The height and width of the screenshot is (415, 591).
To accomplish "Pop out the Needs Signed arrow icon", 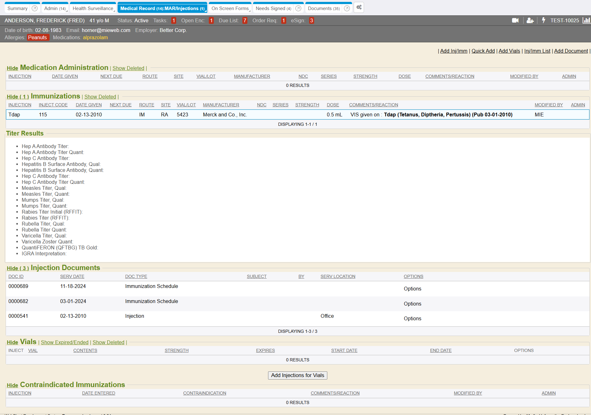I will pyautogui.click(x=298, y=8).
